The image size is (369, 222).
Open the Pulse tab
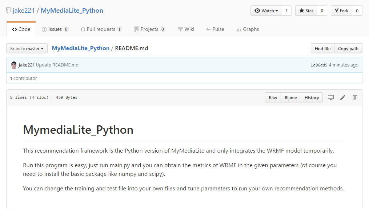point(215,29)
